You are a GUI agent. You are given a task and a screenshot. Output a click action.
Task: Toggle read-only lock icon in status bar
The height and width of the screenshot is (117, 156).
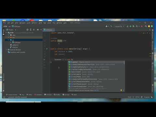(151, 97)
